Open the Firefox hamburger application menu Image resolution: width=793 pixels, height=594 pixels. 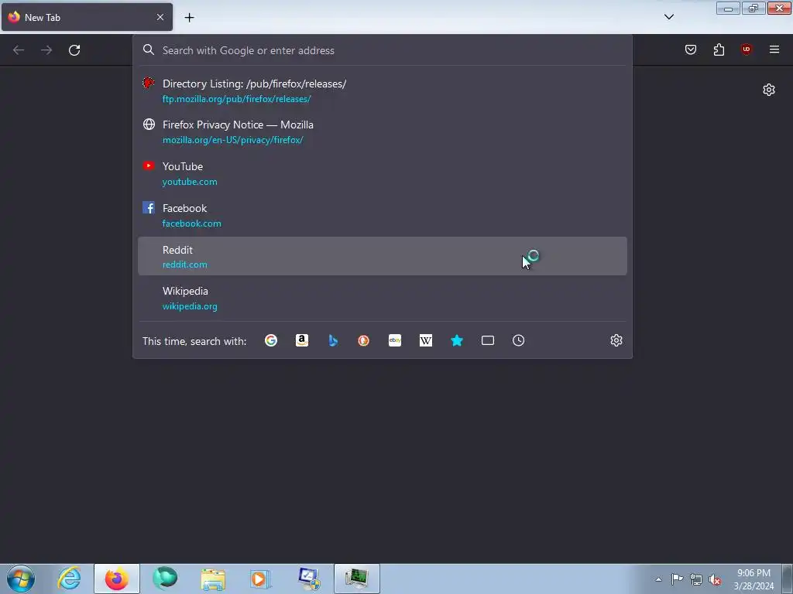tap(774, 49)
